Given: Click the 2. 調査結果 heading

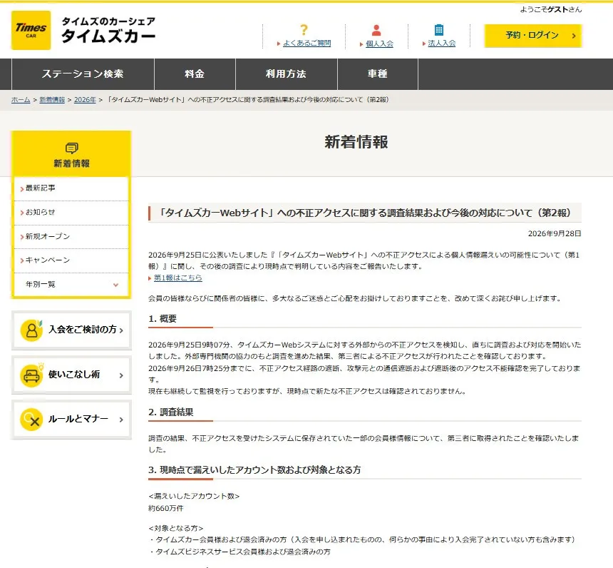Looking at the screenshot, I should click(x=171, y=412).
